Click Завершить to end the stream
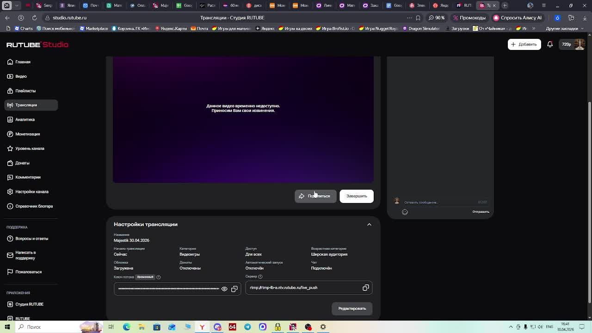The image size is (592, 333). tap(357, 196)
